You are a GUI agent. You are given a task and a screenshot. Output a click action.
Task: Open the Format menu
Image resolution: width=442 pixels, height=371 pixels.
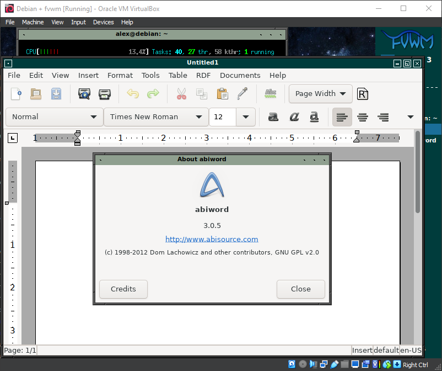click(x=120, y=75)
